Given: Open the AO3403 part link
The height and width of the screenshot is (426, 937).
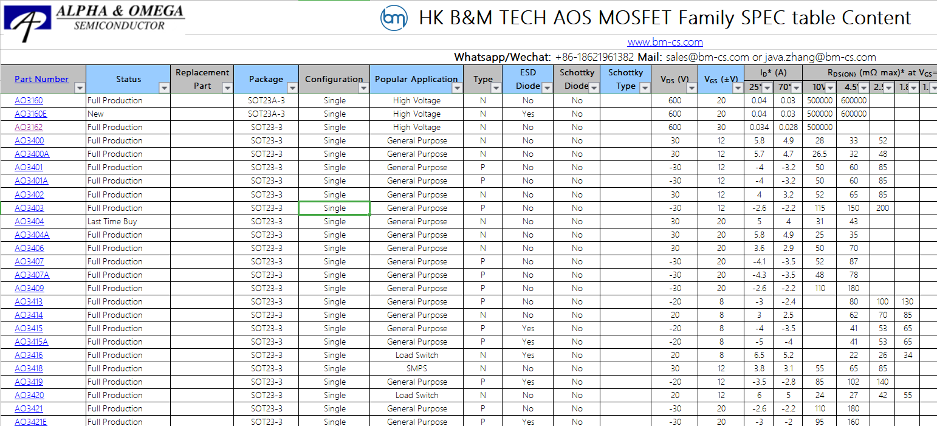Looking at the screenshot, I should coord(29,208).
